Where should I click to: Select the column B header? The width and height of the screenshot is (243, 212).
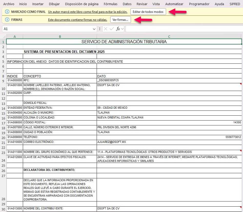60,36
